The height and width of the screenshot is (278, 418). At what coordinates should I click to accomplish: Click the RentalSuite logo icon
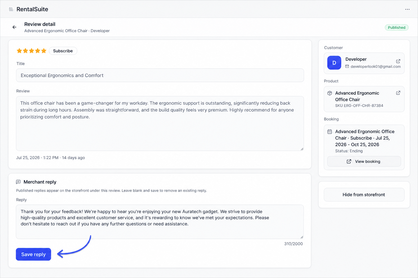point(11,9)
